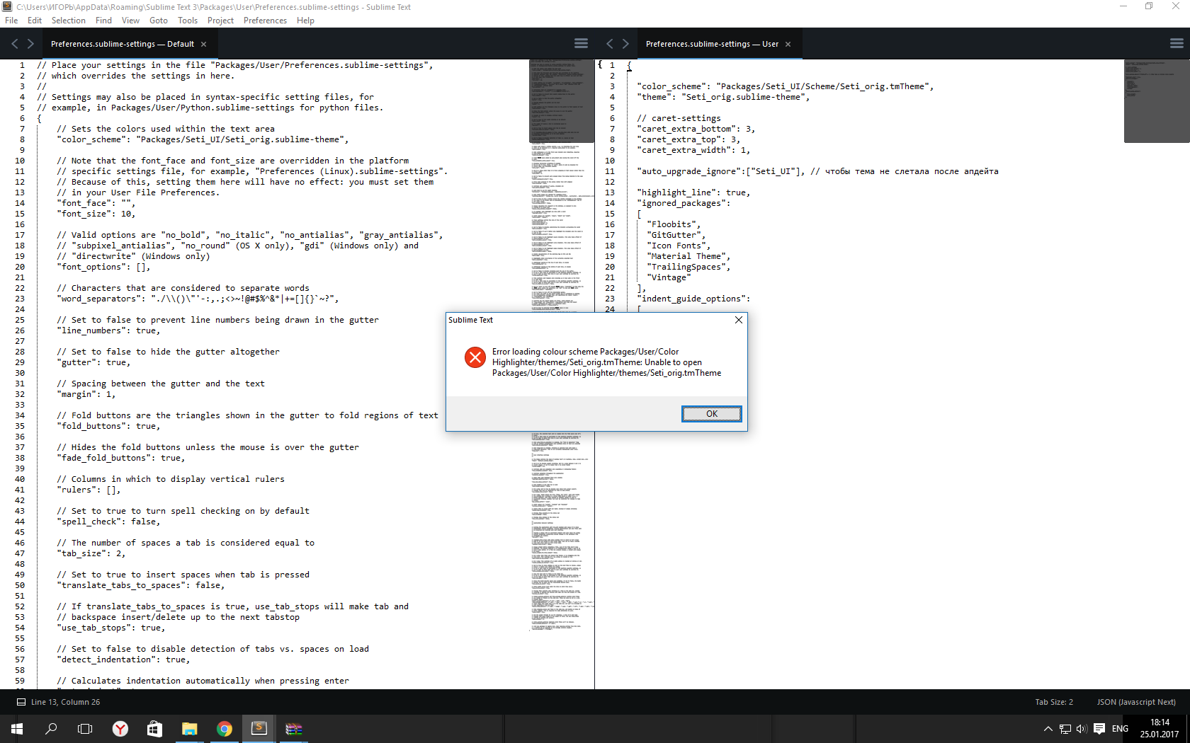
Task: Click "font_size": 10 line in Default pane
Action: [x=96, y=214]
